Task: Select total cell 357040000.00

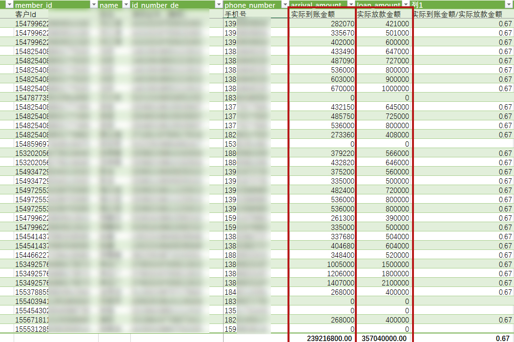Action: click(x=383, y=338)
